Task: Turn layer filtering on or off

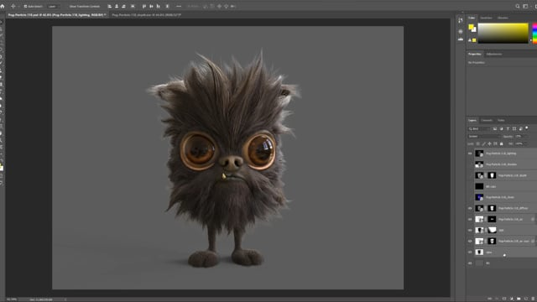Action: (x=527, y=128)
